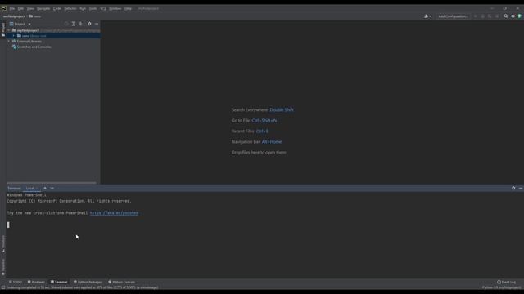Open the Python Console tab
524x294 pixels.
pos(122,282)
